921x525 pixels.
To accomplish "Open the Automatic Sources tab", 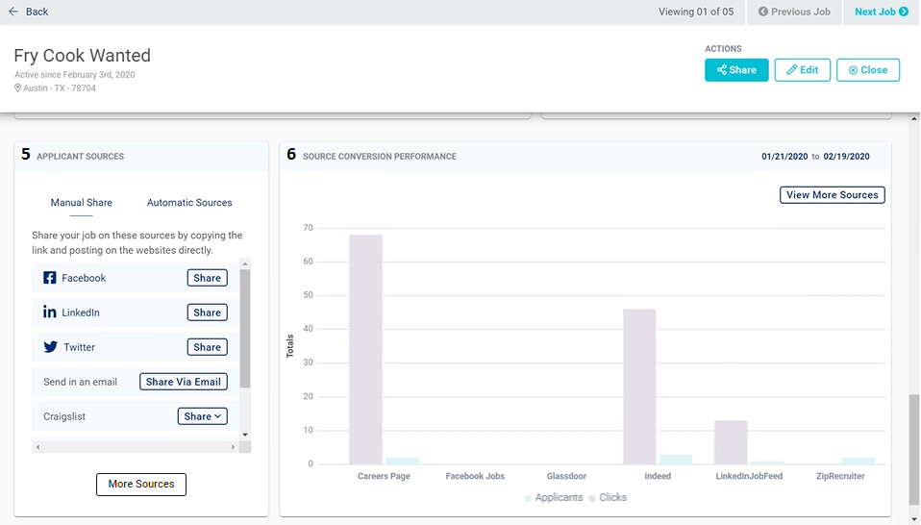I will (189, 203).
